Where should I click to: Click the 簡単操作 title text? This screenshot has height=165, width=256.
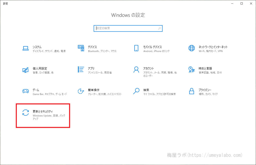[94, 90]
